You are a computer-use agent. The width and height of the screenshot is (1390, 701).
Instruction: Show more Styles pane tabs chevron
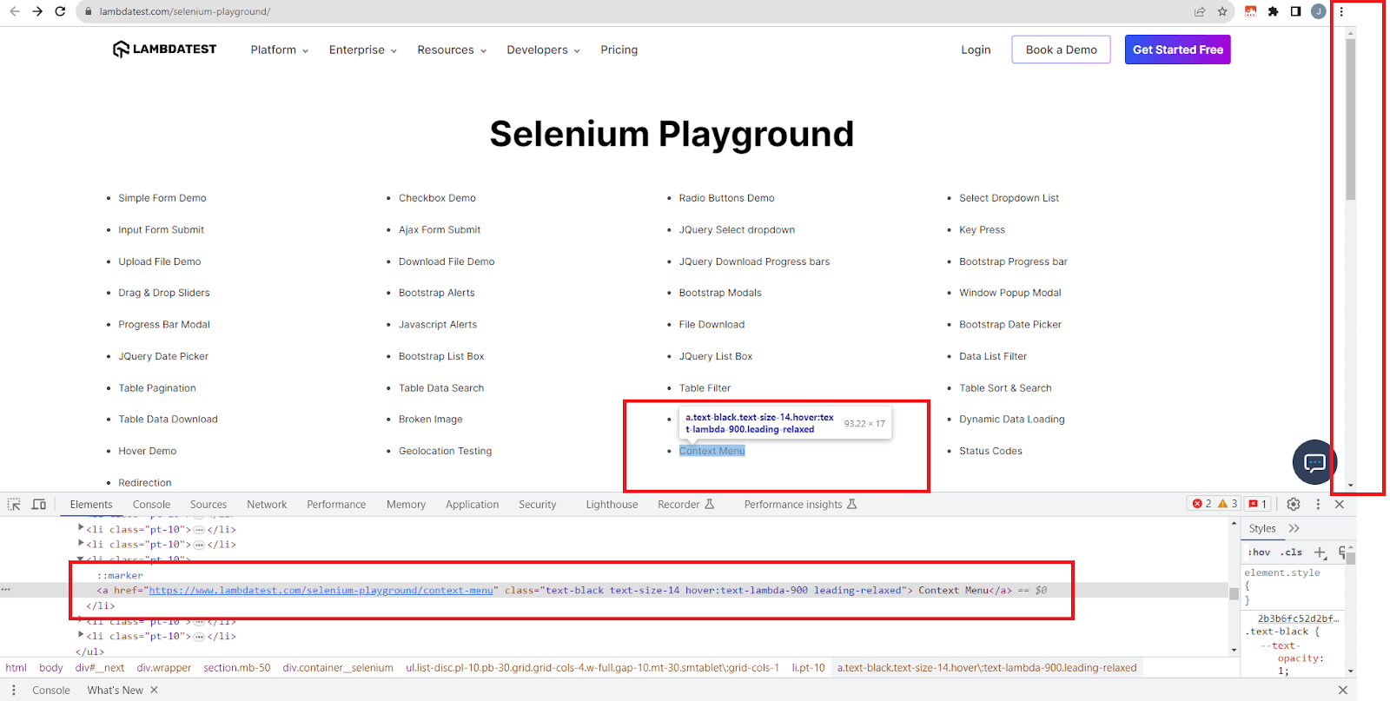click(x=1294, y=528)
